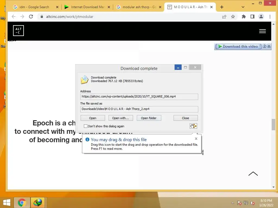
Task: Open the Extensions puzzle icon
Action: [x=244, y=17]
